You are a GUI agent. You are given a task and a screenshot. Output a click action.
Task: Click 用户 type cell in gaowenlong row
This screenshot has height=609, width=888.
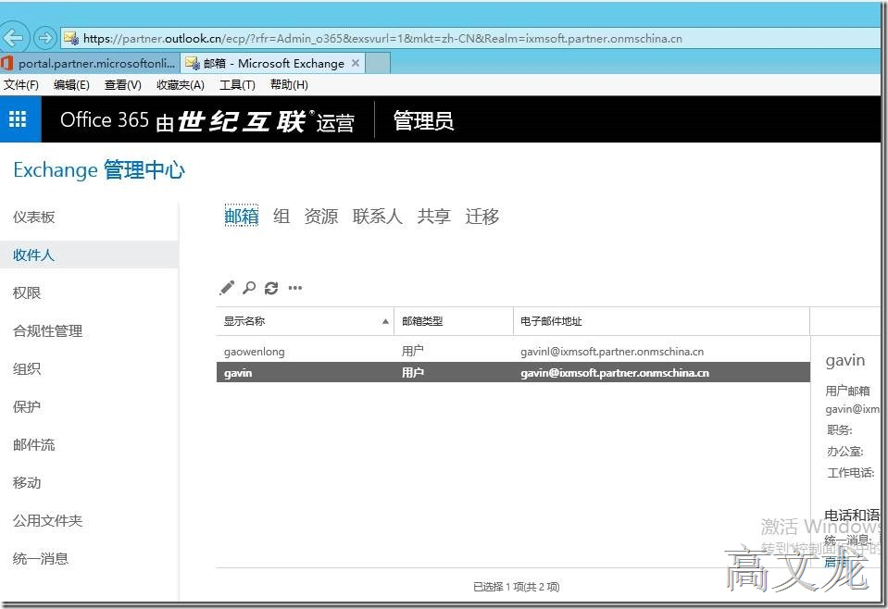pyautogui.click(x=412, y=352)
